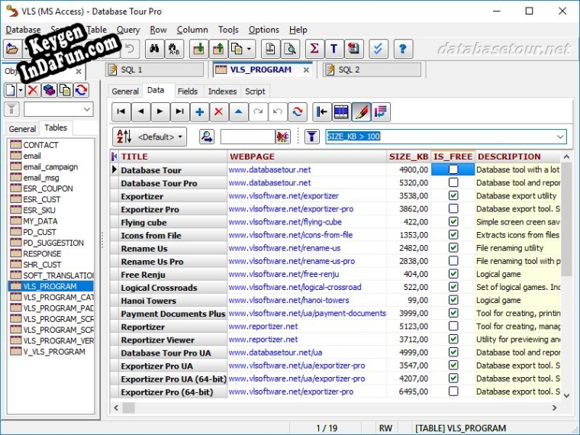The image size is (580, 435).
Task: Click the blue checkmarks icon
Action: click(x=378, y=48)
